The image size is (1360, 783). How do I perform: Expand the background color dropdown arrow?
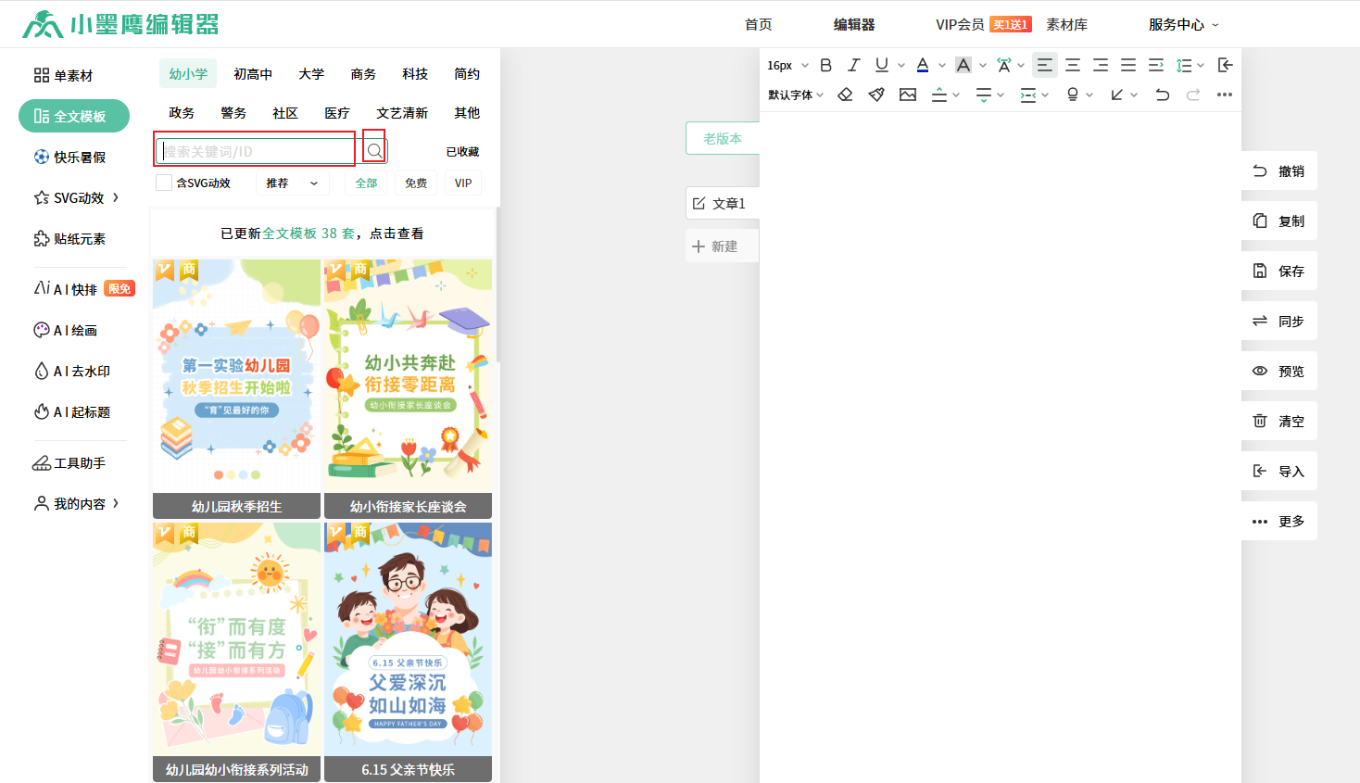(x=982, y=65)
